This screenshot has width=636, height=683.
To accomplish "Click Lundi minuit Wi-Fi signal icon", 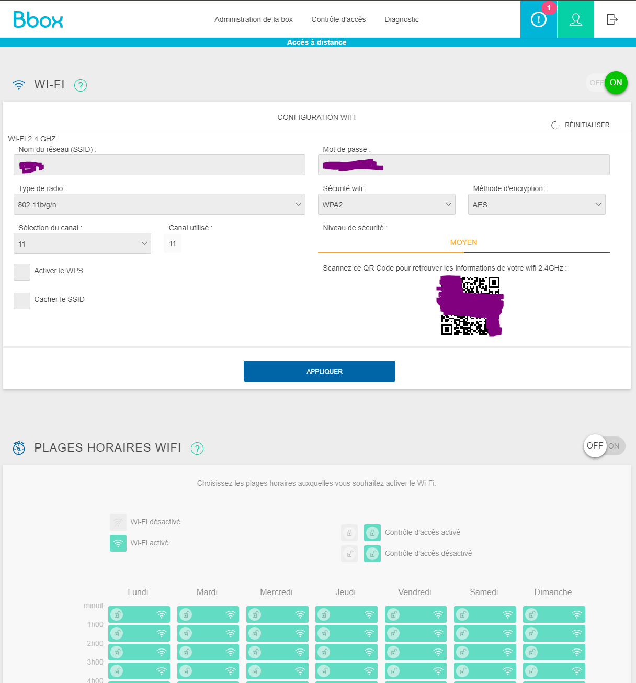I will [162, 614].
